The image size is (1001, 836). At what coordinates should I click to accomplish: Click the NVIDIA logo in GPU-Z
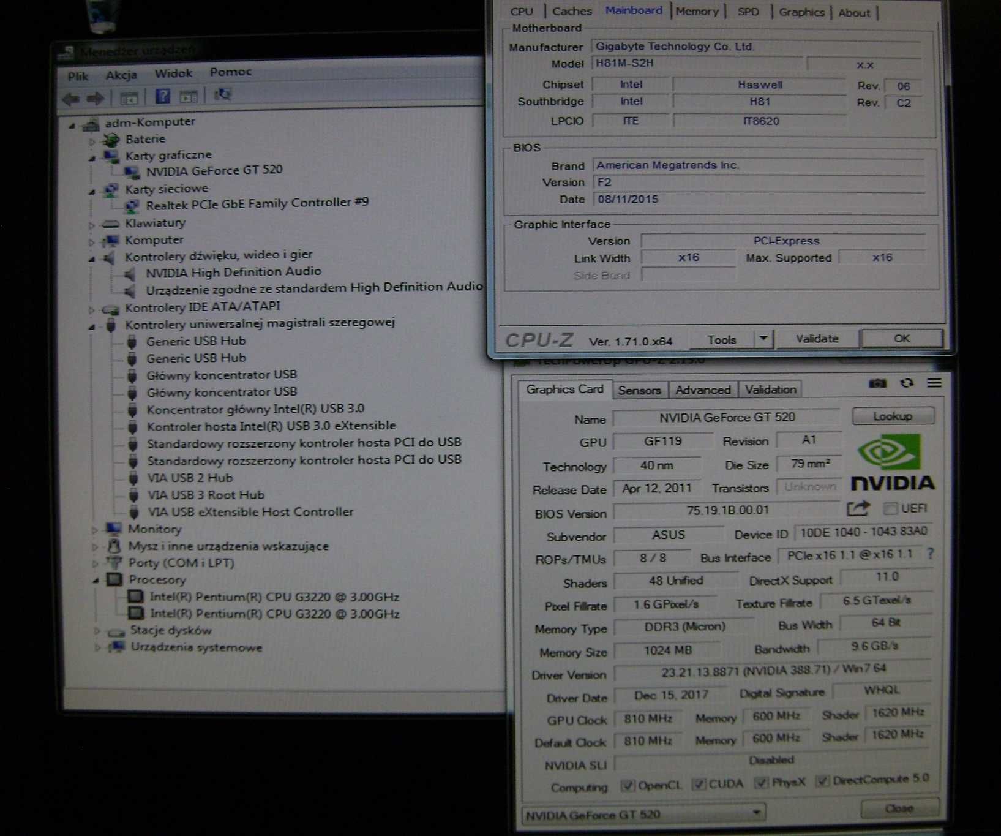pos(893,462)
